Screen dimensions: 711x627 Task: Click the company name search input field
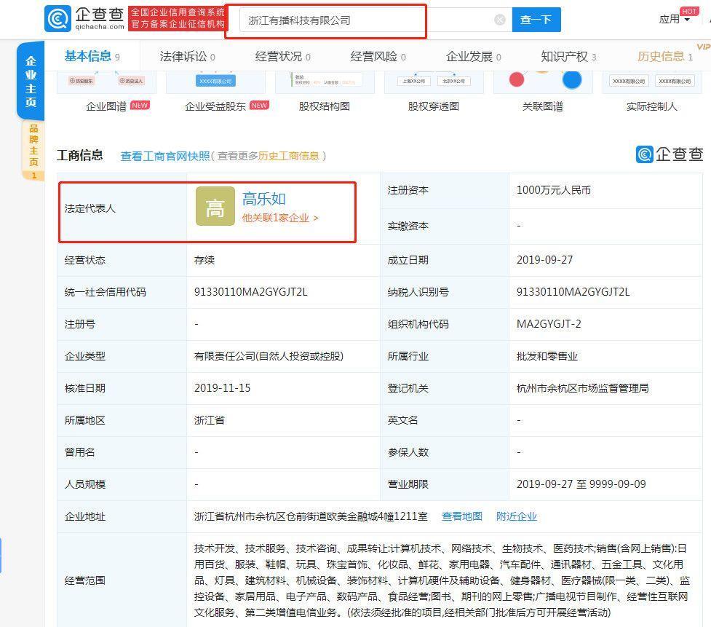364,20
